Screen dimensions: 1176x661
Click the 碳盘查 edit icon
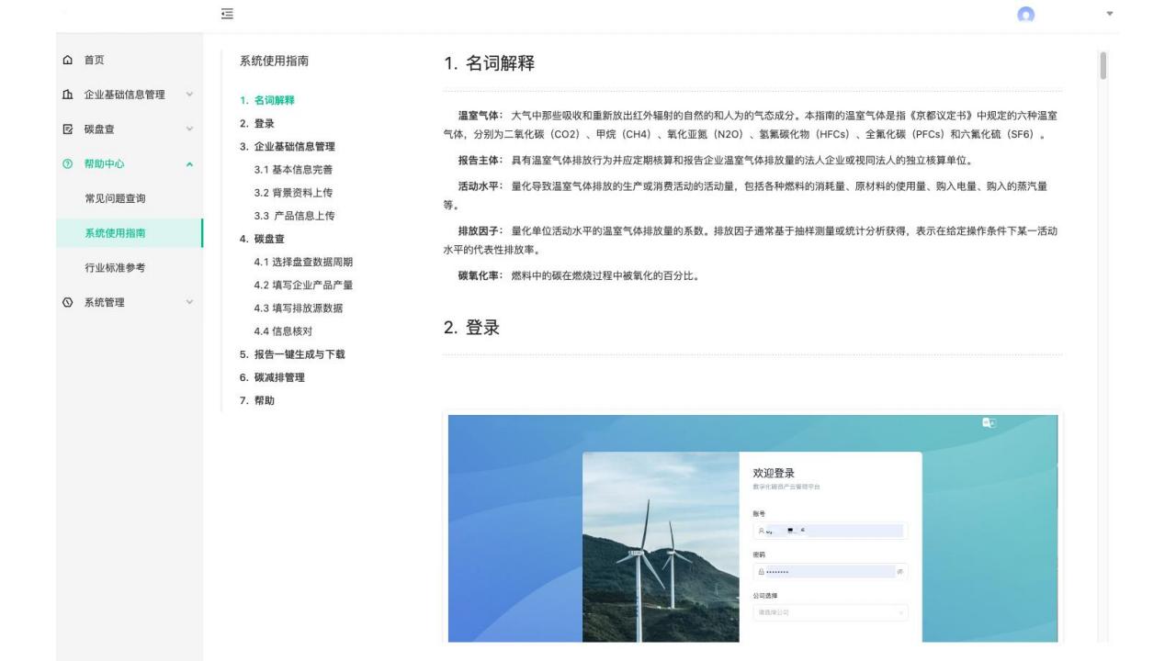(x=68, y=129)
